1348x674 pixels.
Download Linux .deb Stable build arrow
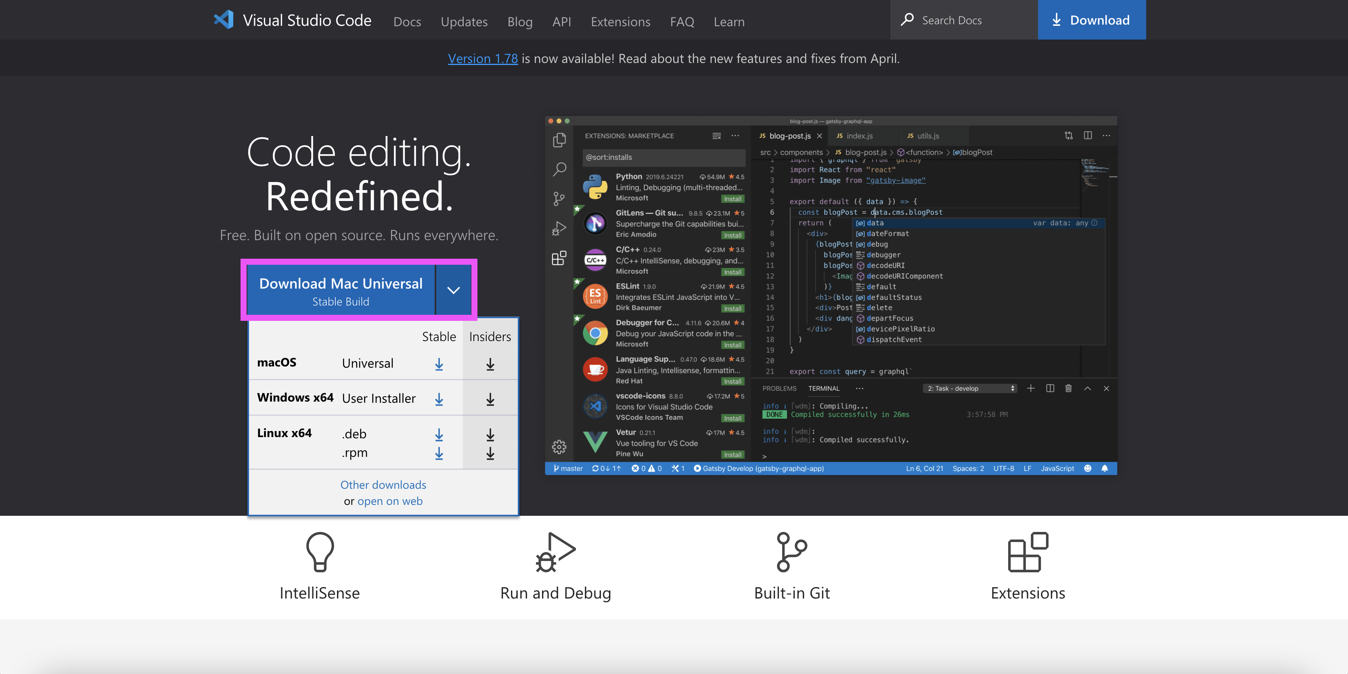(439, 434)
